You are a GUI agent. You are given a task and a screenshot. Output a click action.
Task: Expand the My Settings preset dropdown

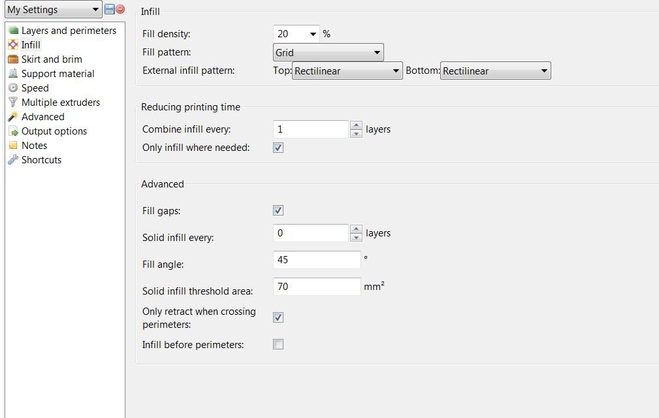coord(54,9)
